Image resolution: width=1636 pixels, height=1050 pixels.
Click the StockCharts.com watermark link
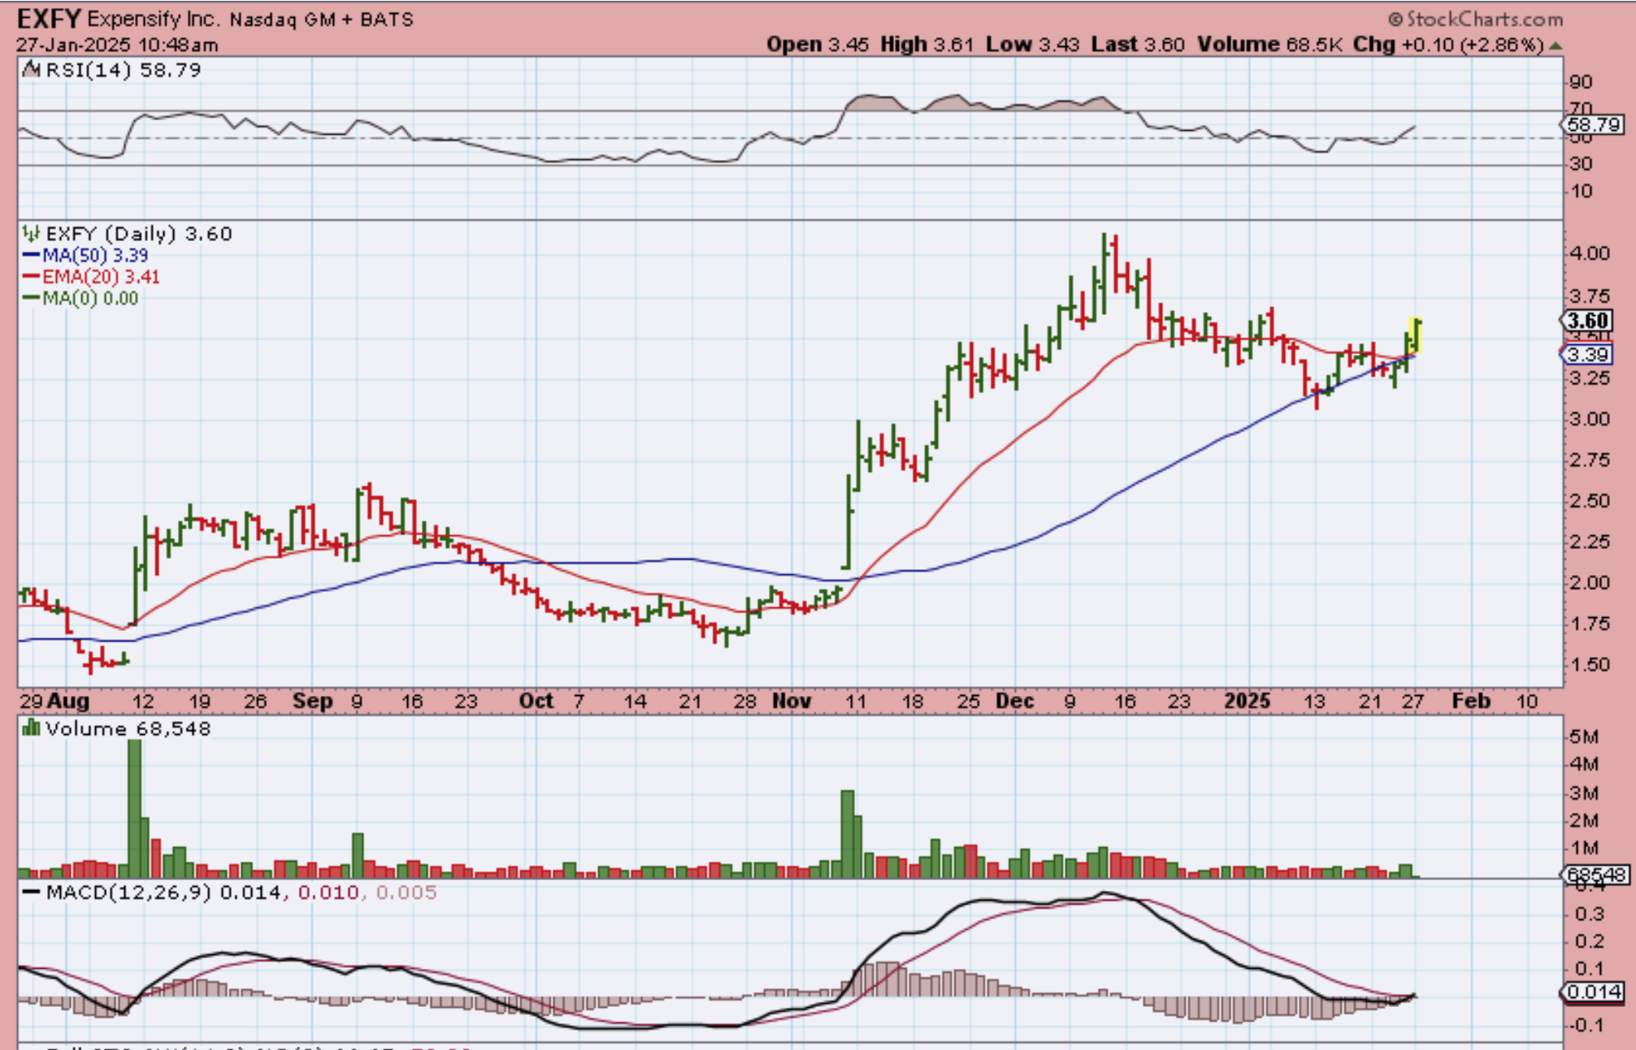(1476, 19)
